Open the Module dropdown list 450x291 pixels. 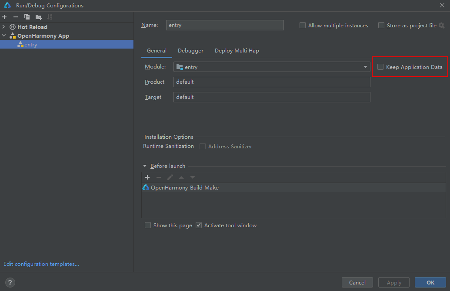pyautogui.click(x=365, y=67)
